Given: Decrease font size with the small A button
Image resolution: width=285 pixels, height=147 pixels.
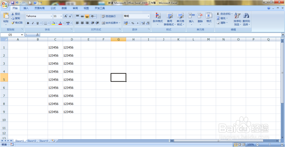Looking at the screenshot, I should [70, 16].
